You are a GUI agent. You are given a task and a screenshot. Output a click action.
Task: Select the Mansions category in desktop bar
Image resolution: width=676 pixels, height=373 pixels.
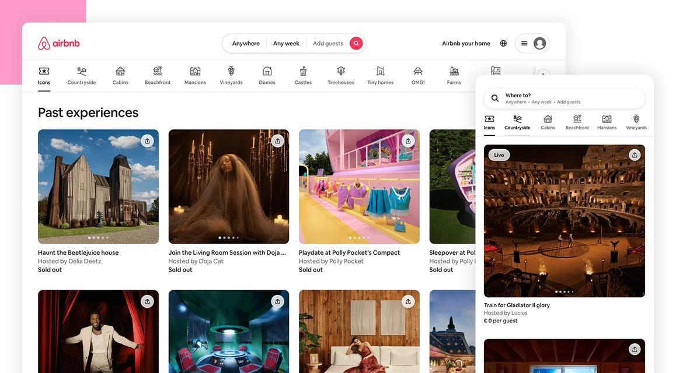click(196, 76)
